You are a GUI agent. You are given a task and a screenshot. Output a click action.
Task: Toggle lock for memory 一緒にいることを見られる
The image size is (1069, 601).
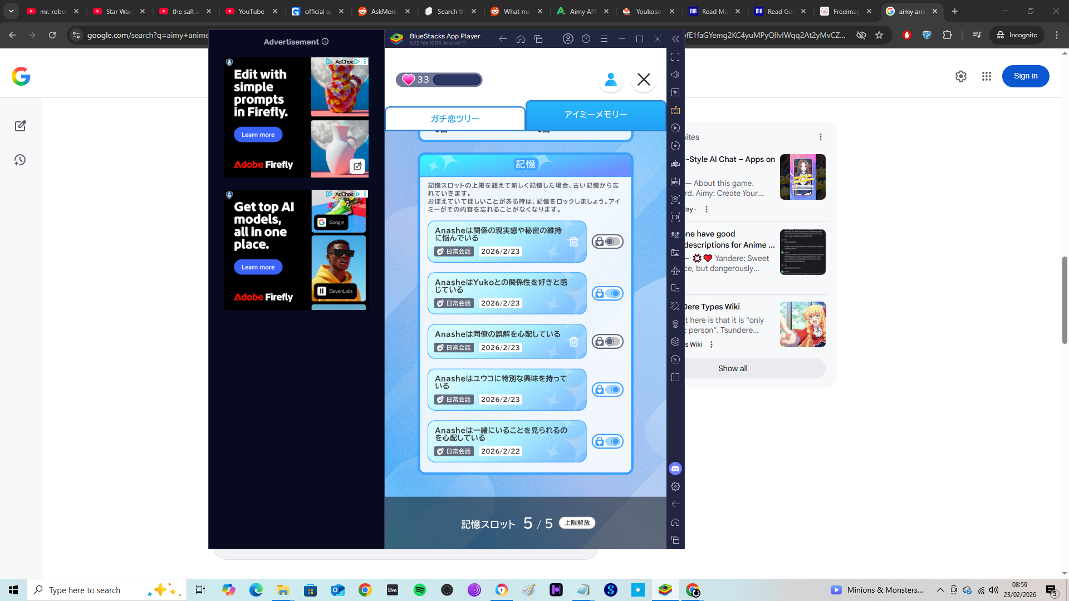(607, 441)
